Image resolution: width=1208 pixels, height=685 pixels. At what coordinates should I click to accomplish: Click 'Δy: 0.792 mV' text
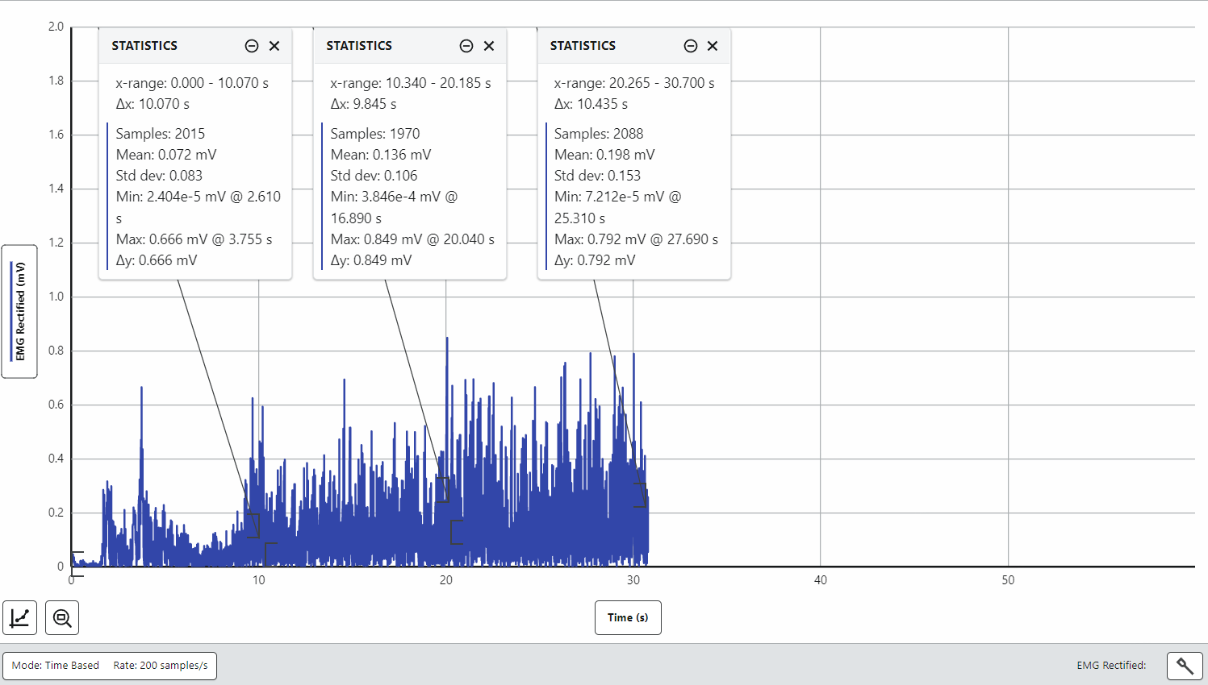[595, 260]
